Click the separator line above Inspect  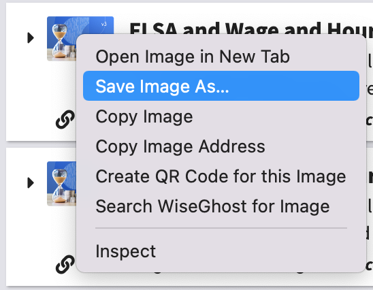click(x=221, y=228)
